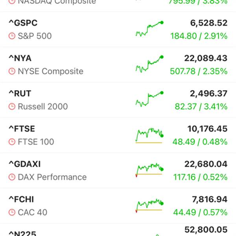Screen dimensions: 236x236
Task: Open the ^GSPC sparkline chart
Action: tap(149, 29)
